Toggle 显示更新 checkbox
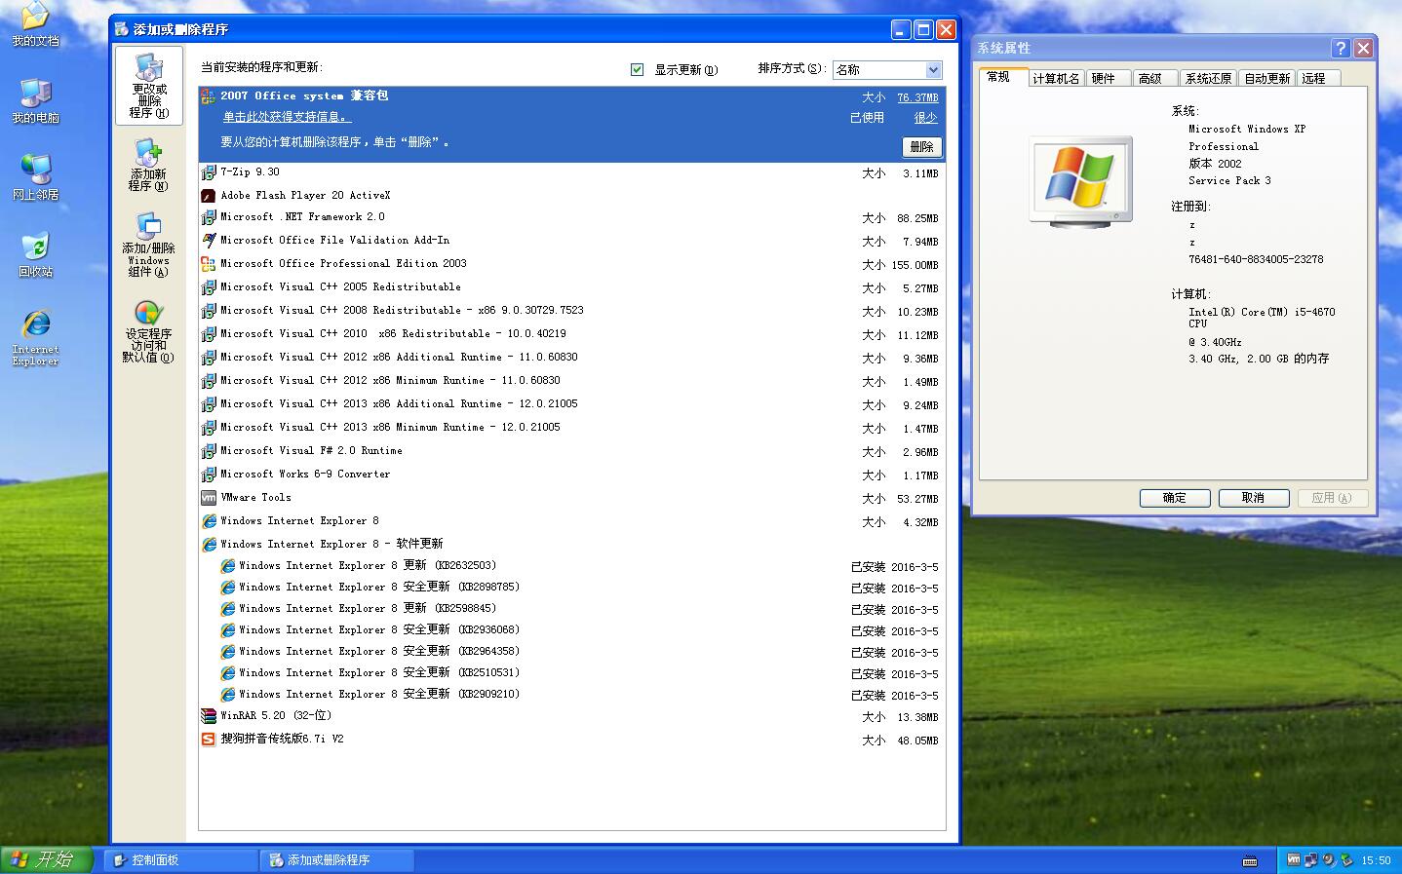Image resolution: width=1402 pixels, height=874 pixels. point(638,69)
